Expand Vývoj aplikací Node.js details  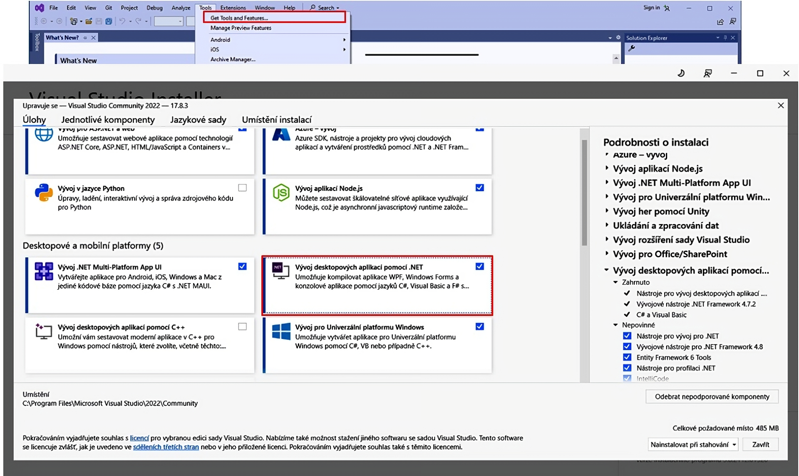point(607,168)
